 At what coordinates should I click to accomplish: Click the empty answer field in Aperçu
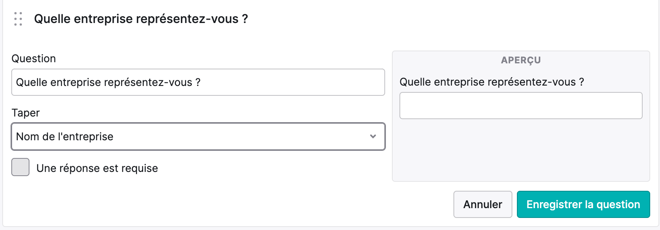(x=521, y=106)
